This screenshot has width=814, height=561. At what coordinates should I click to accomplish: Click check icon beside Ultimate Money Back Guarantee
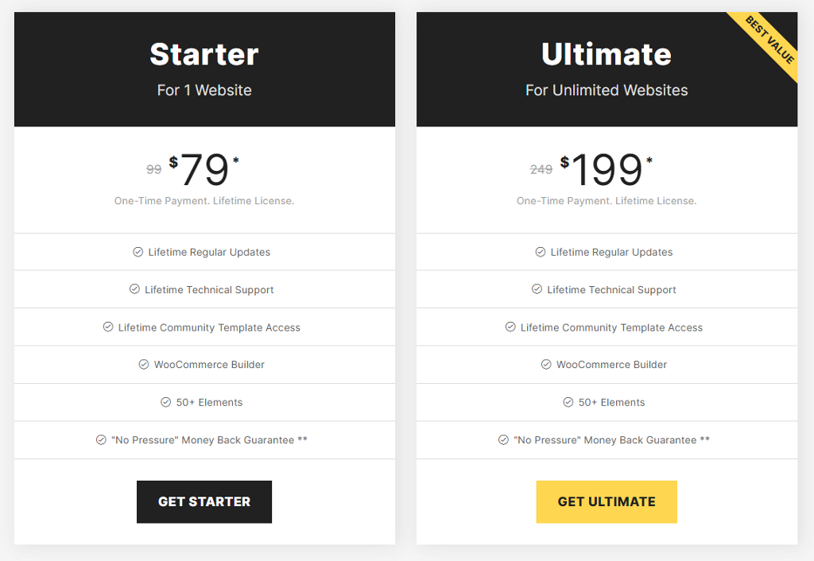(x=503, y=439)
